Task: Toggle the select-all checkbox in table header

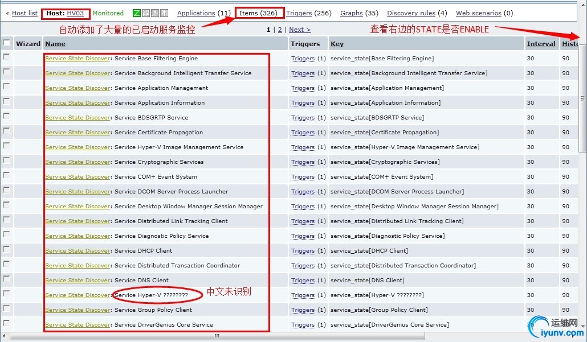Action: pyautogui.click(x=7, y=43)
